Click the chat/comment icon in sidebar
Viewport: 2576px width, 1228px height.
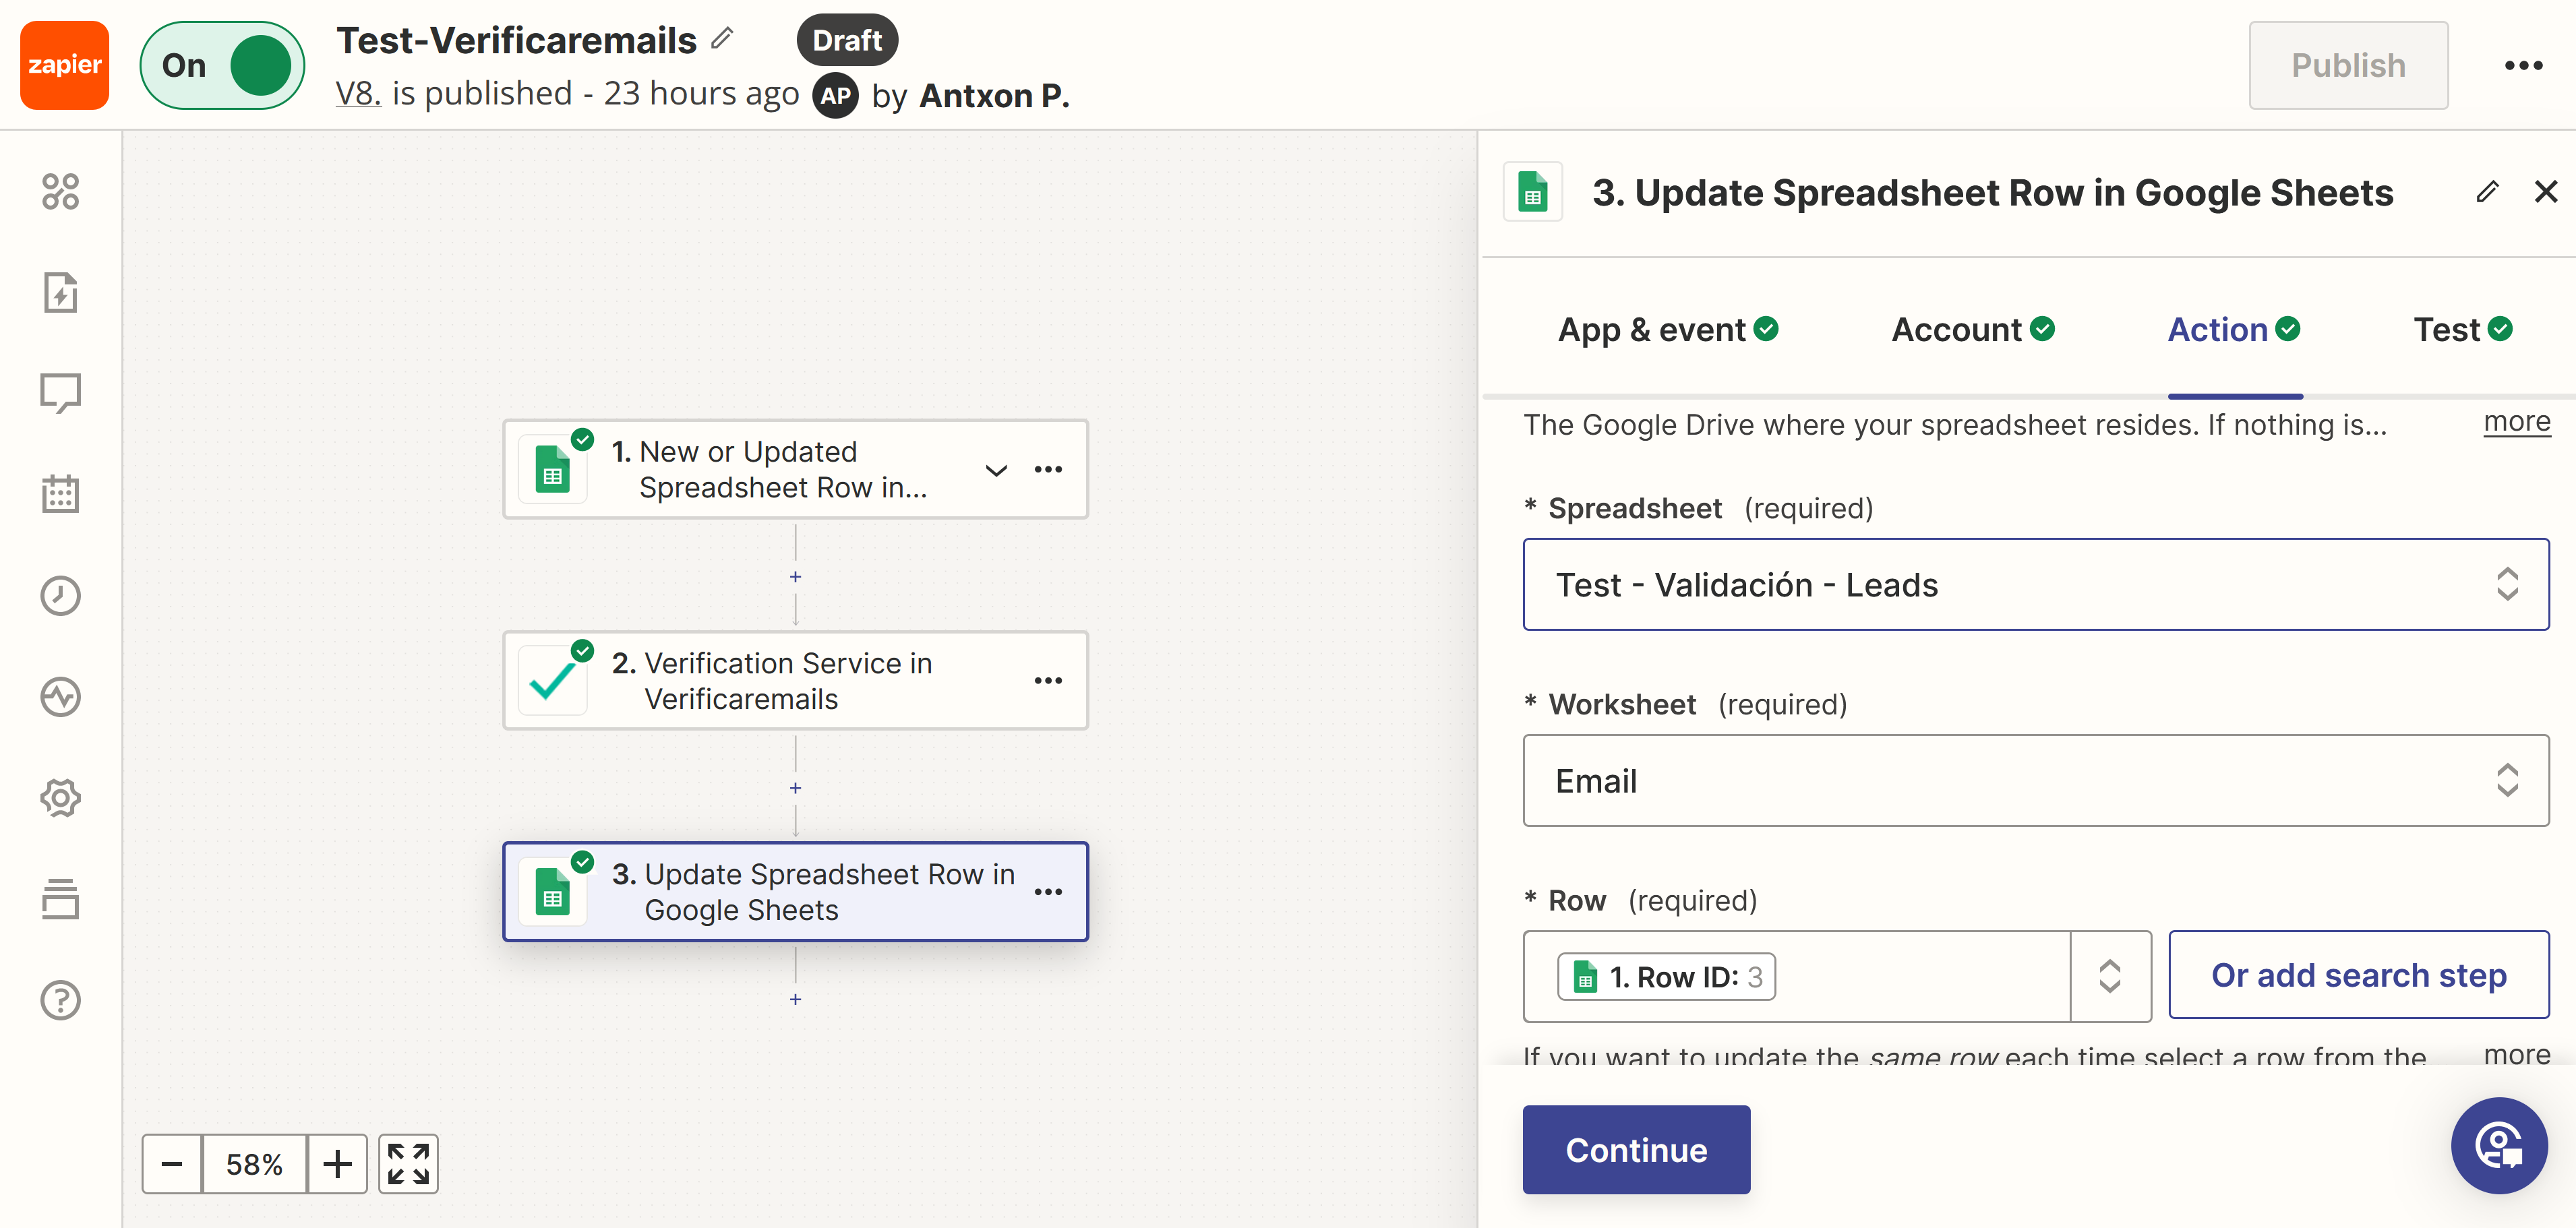tap(59, 392)
